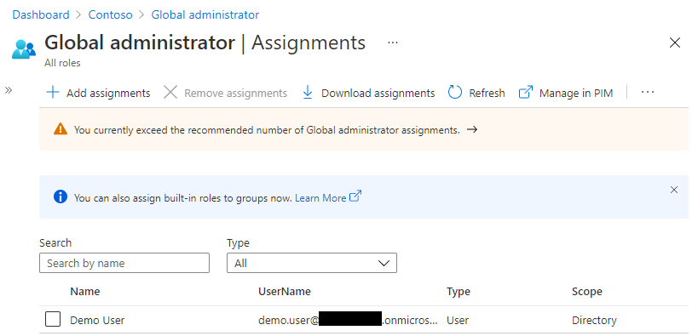This screenshot has height=336, width=698.
Task: Click the circular Refresh icon
Action: [455, 93]
